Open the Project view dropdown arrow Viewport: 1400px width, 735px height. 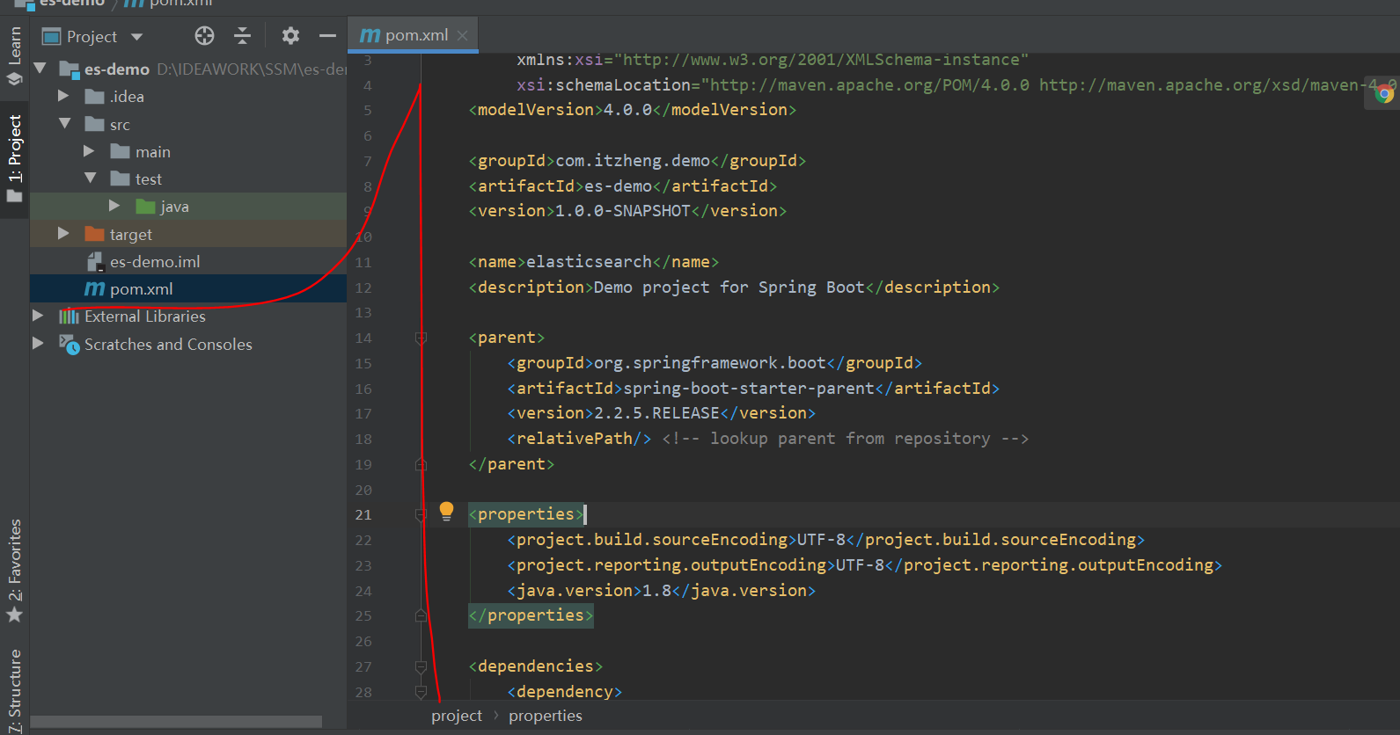[x=136, y=37]
